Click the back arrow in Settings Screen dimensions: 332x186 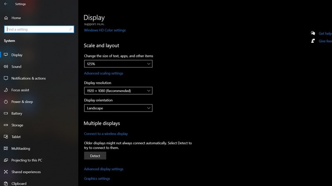point(6,4)
